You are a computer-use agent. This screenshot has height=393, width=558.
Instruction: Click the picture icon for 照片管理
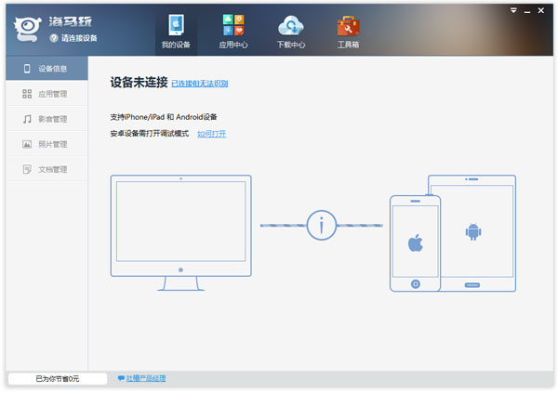coord(27,144)
